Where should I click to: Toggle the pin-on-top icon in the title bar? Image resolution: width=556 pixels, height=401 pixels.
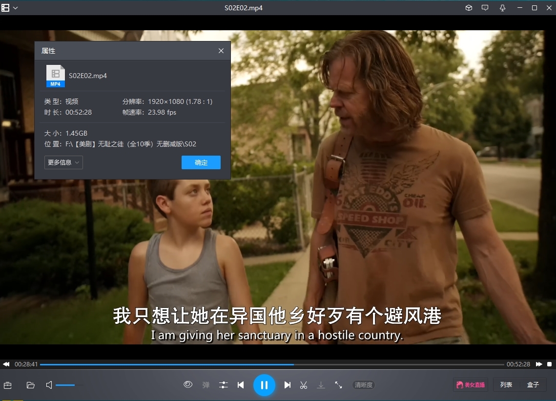click(x=502, y=8)
